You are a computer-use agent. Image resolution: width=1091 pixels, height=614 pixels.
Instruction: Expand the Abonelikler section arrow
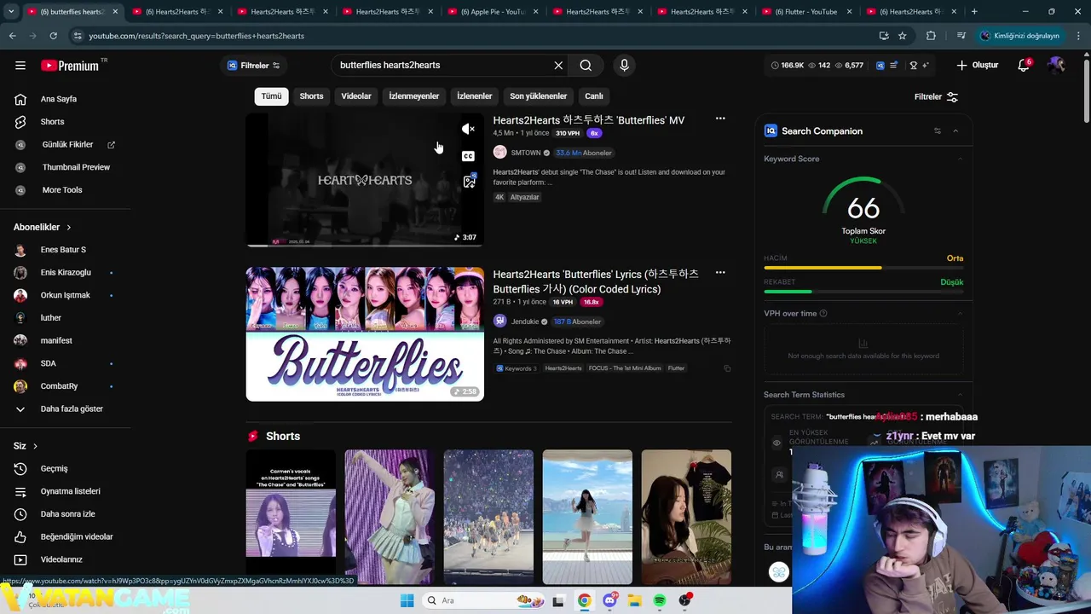coord(69,228)
